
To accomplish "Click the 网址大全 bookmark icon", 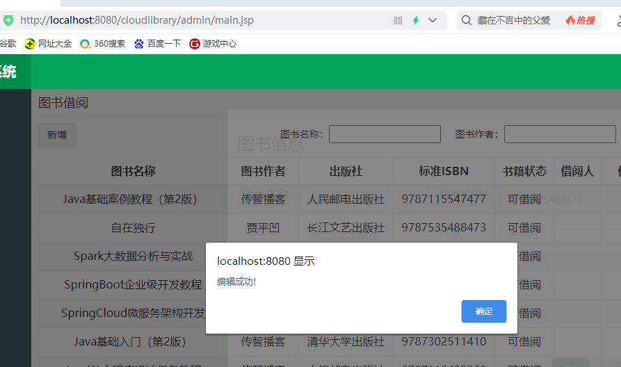I will (x=30, y=44).
